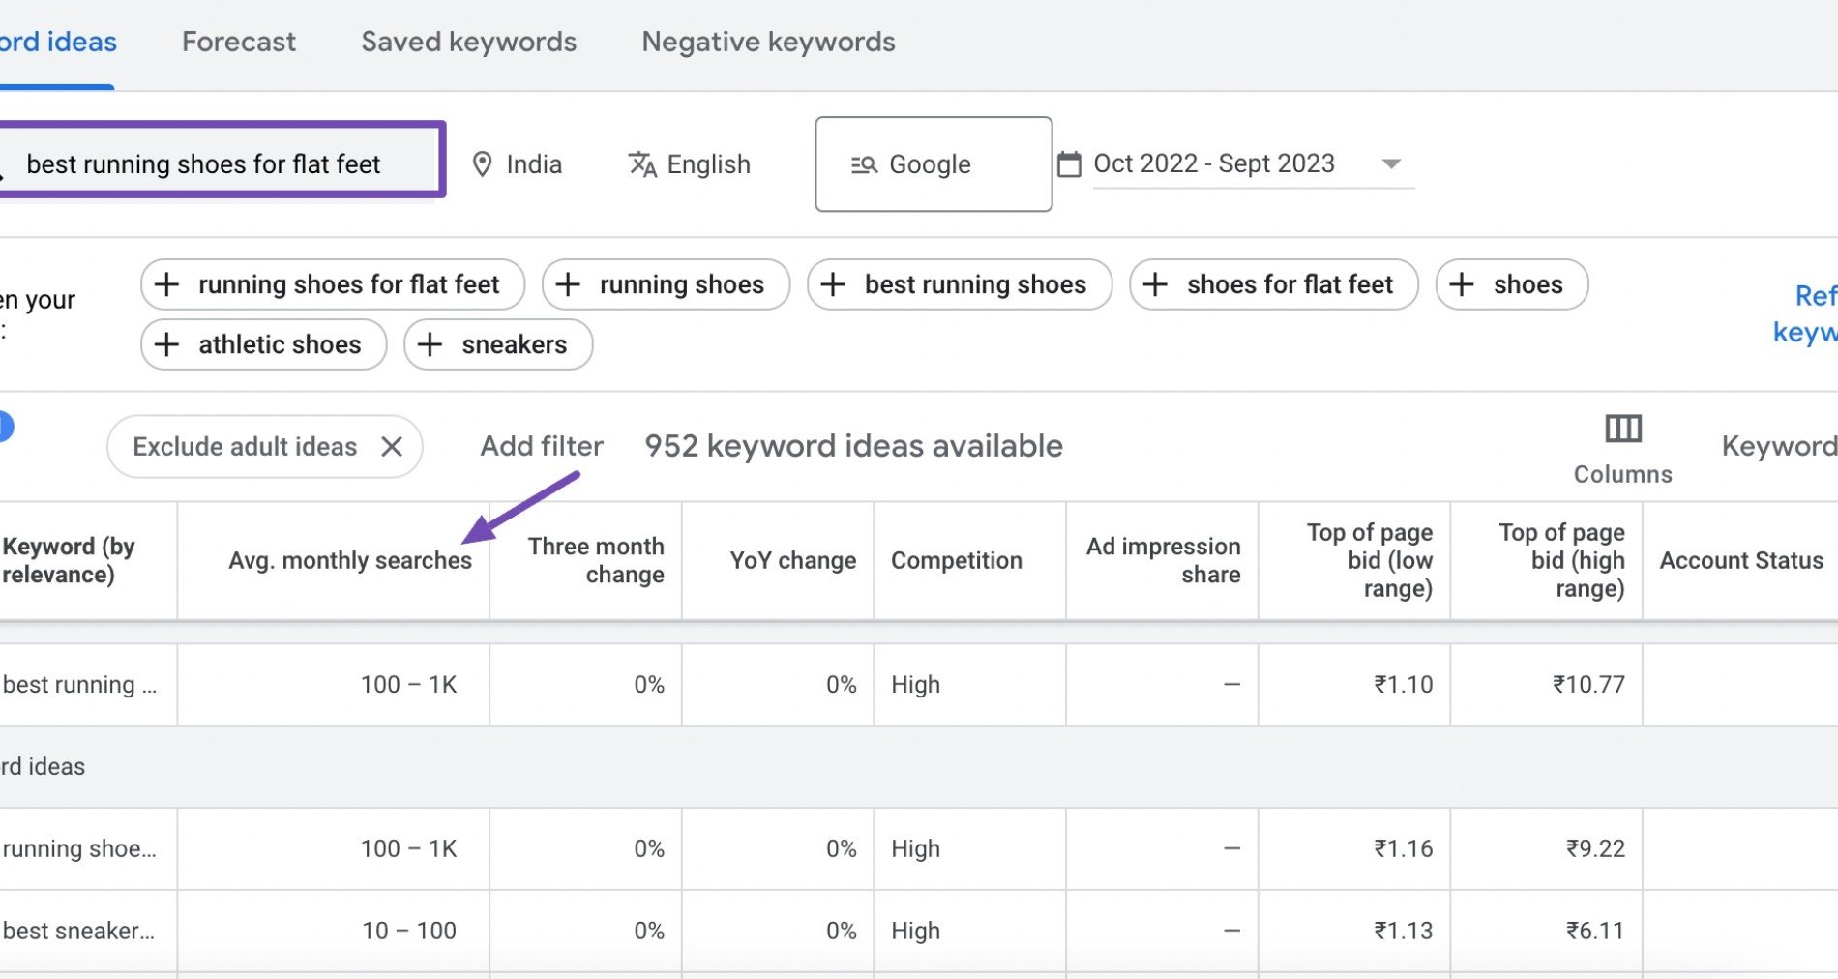This screenshot has height=979, width=1838.
Task: Click the '10 – 100' monthly searches value
Action: 409,931
